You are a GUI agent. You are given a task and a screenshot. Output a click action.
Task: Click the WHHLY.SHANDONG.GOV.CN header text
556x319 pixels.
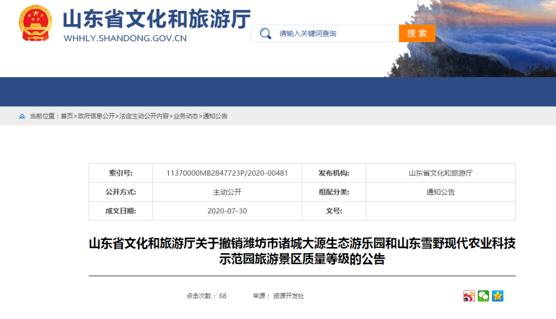click(125, 39)
